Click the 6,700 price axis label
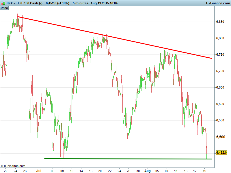Viewport: 231px width, 173px height. (220, 71)
